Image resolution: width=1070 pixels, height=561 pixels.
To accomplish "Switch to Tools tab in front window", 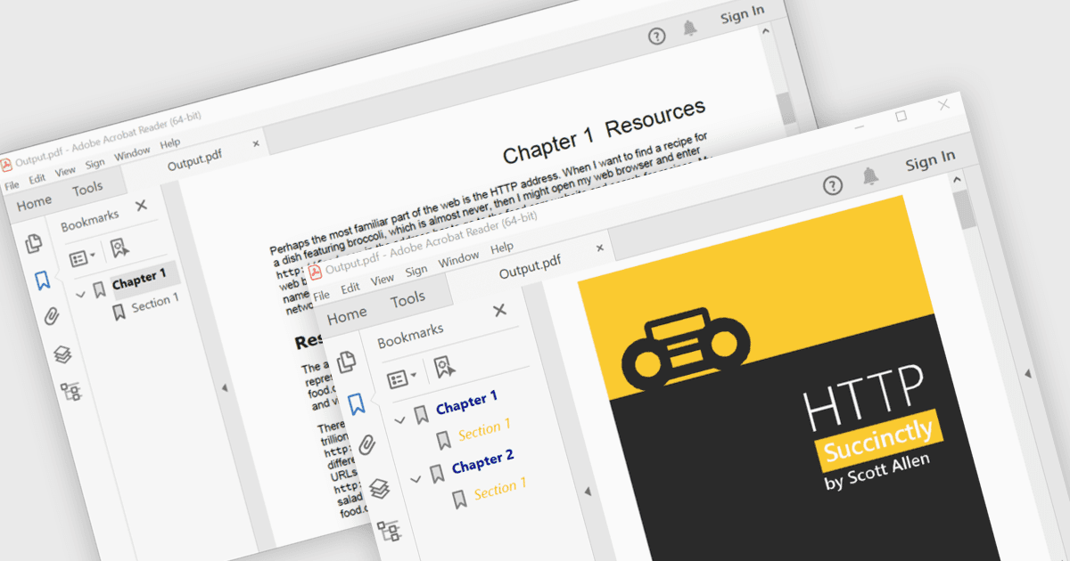I will click(x=408, y=299).
